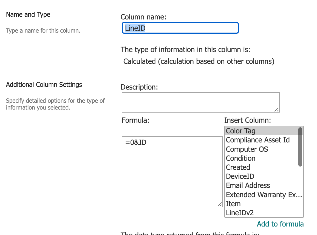Click the Insert Column scrollbar track below thumb

(300, 192)
